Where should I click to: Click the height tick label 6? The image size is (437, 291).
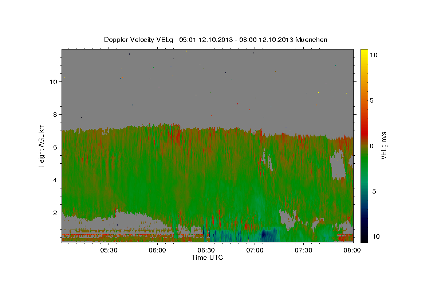[55, 147]
